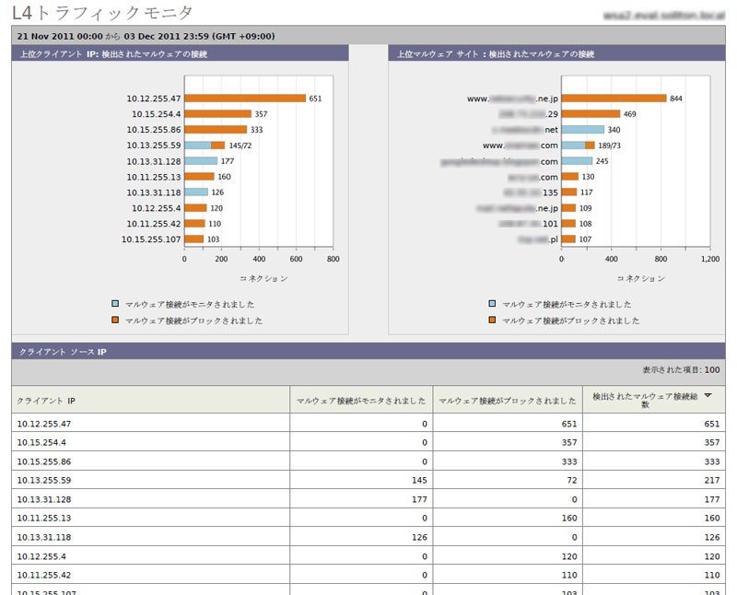Viewport: 737px width, 595px height.
Task: Click the net bar with value 340
Action: point(583,129)
